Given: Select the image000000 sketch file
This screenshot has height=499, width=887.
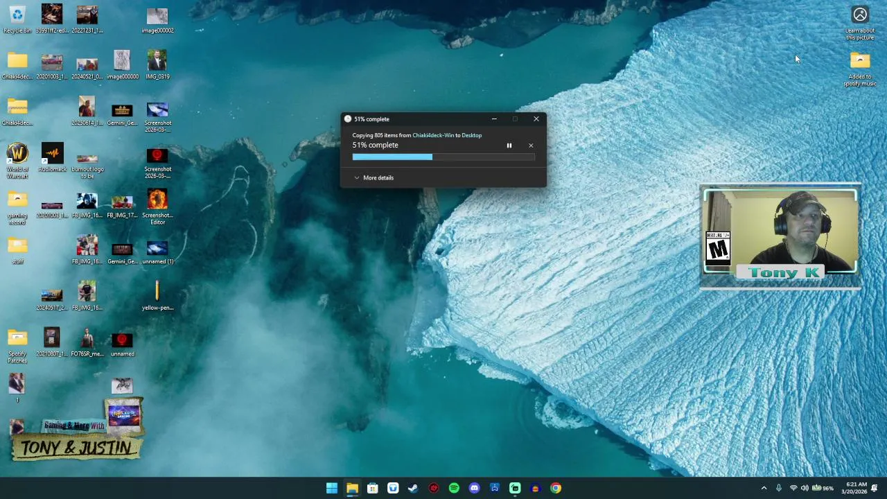Looking at the screenshot, I should [x=122, y=64].
